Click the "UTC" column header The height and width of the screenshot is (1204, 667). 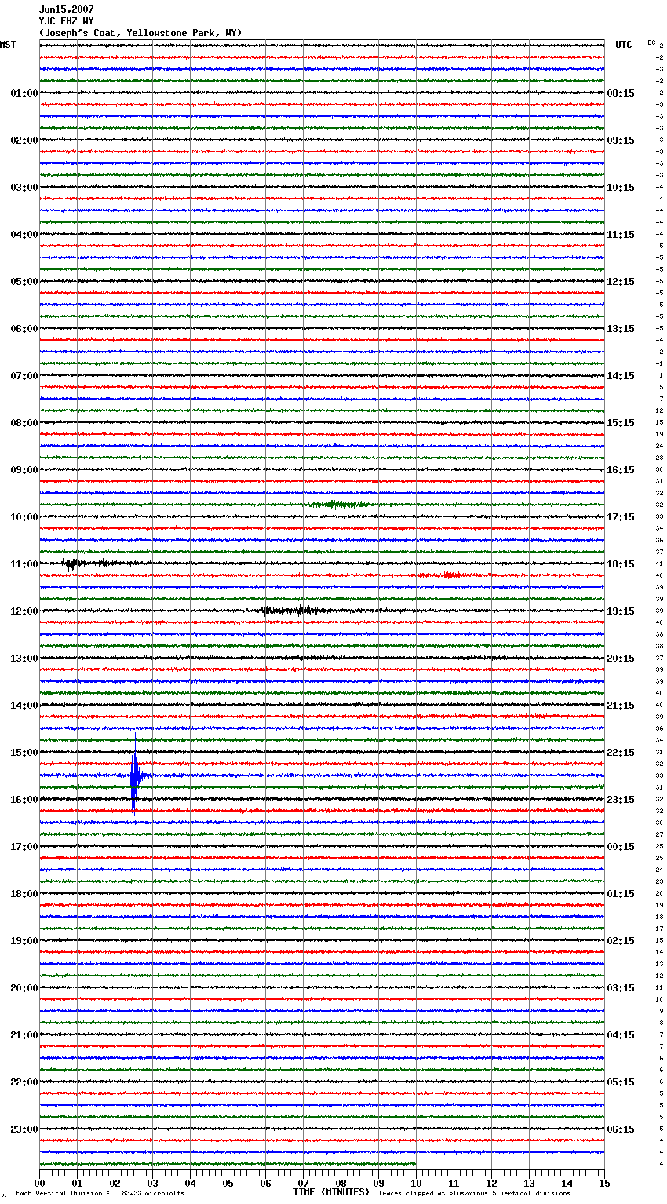coord(624,45)
